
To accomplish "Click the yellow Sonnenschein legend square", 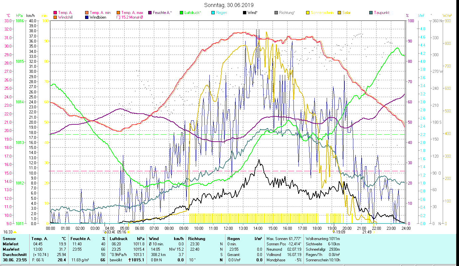I will coord(308,13).
